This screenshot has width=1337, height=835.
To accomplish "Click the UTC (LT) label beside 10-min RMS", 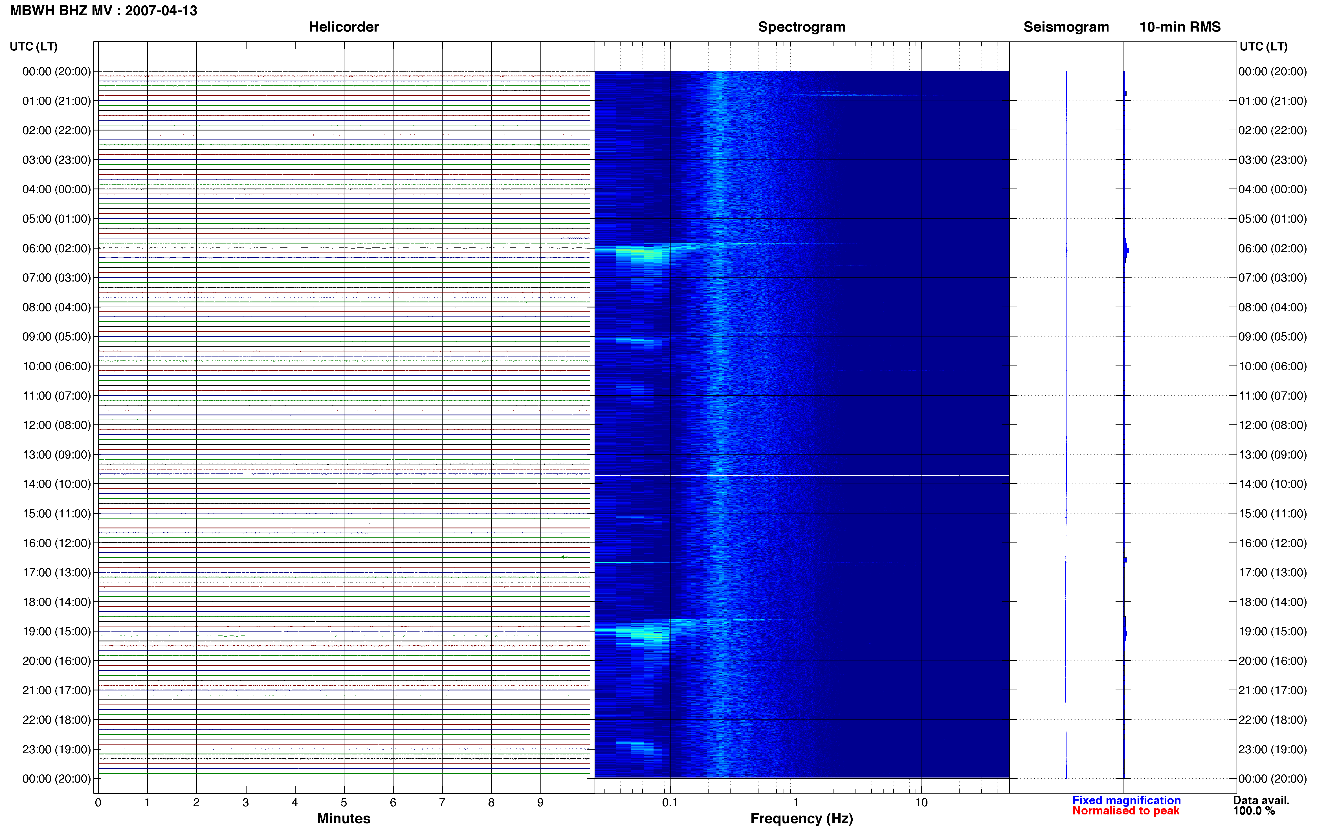I will click(x=1263, y=46).
